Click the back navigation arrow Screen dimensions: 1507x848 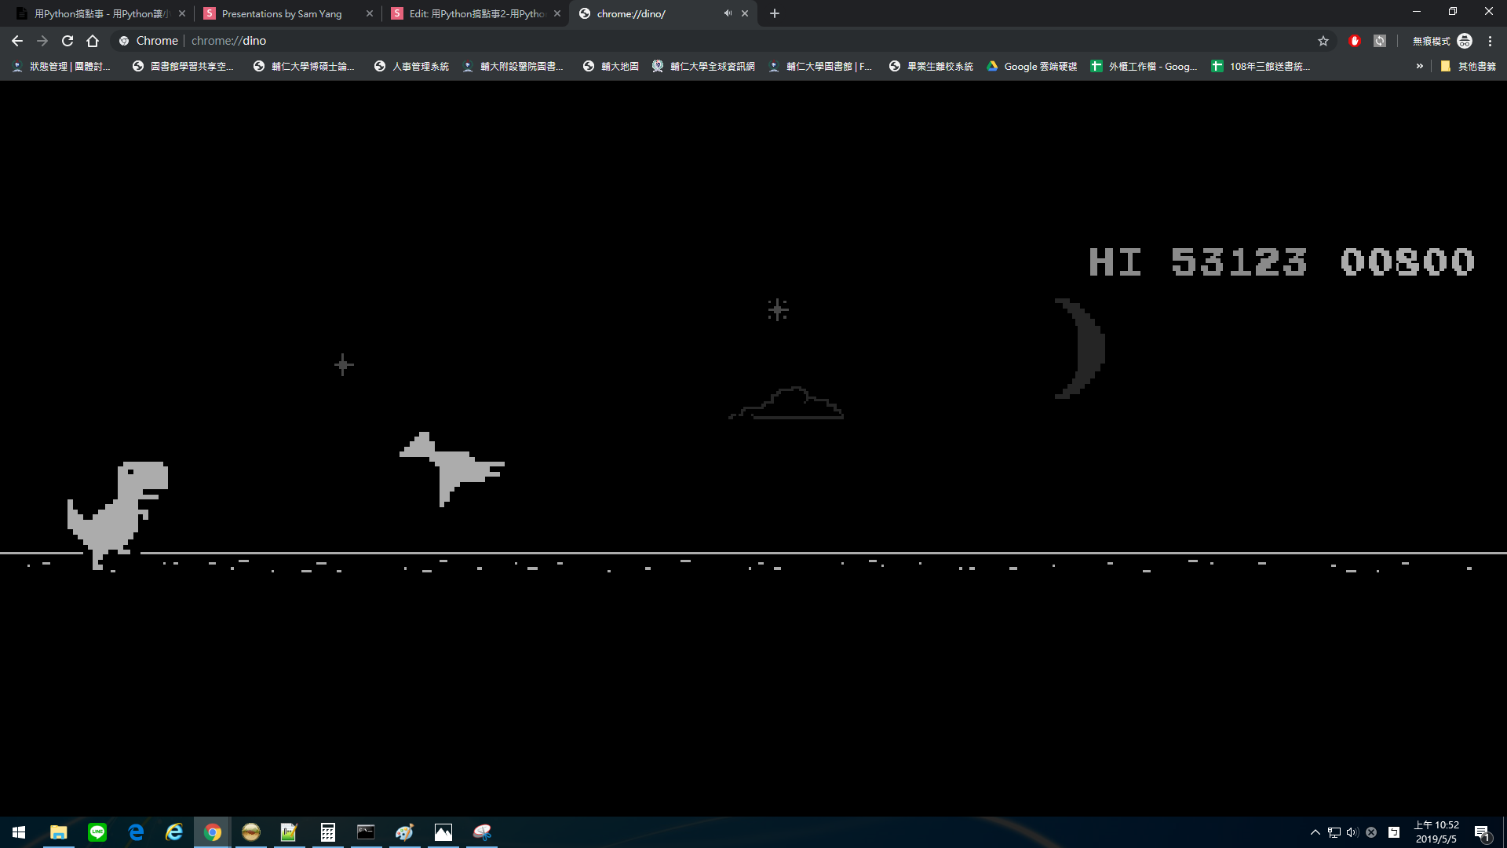(x=17, y=41)
